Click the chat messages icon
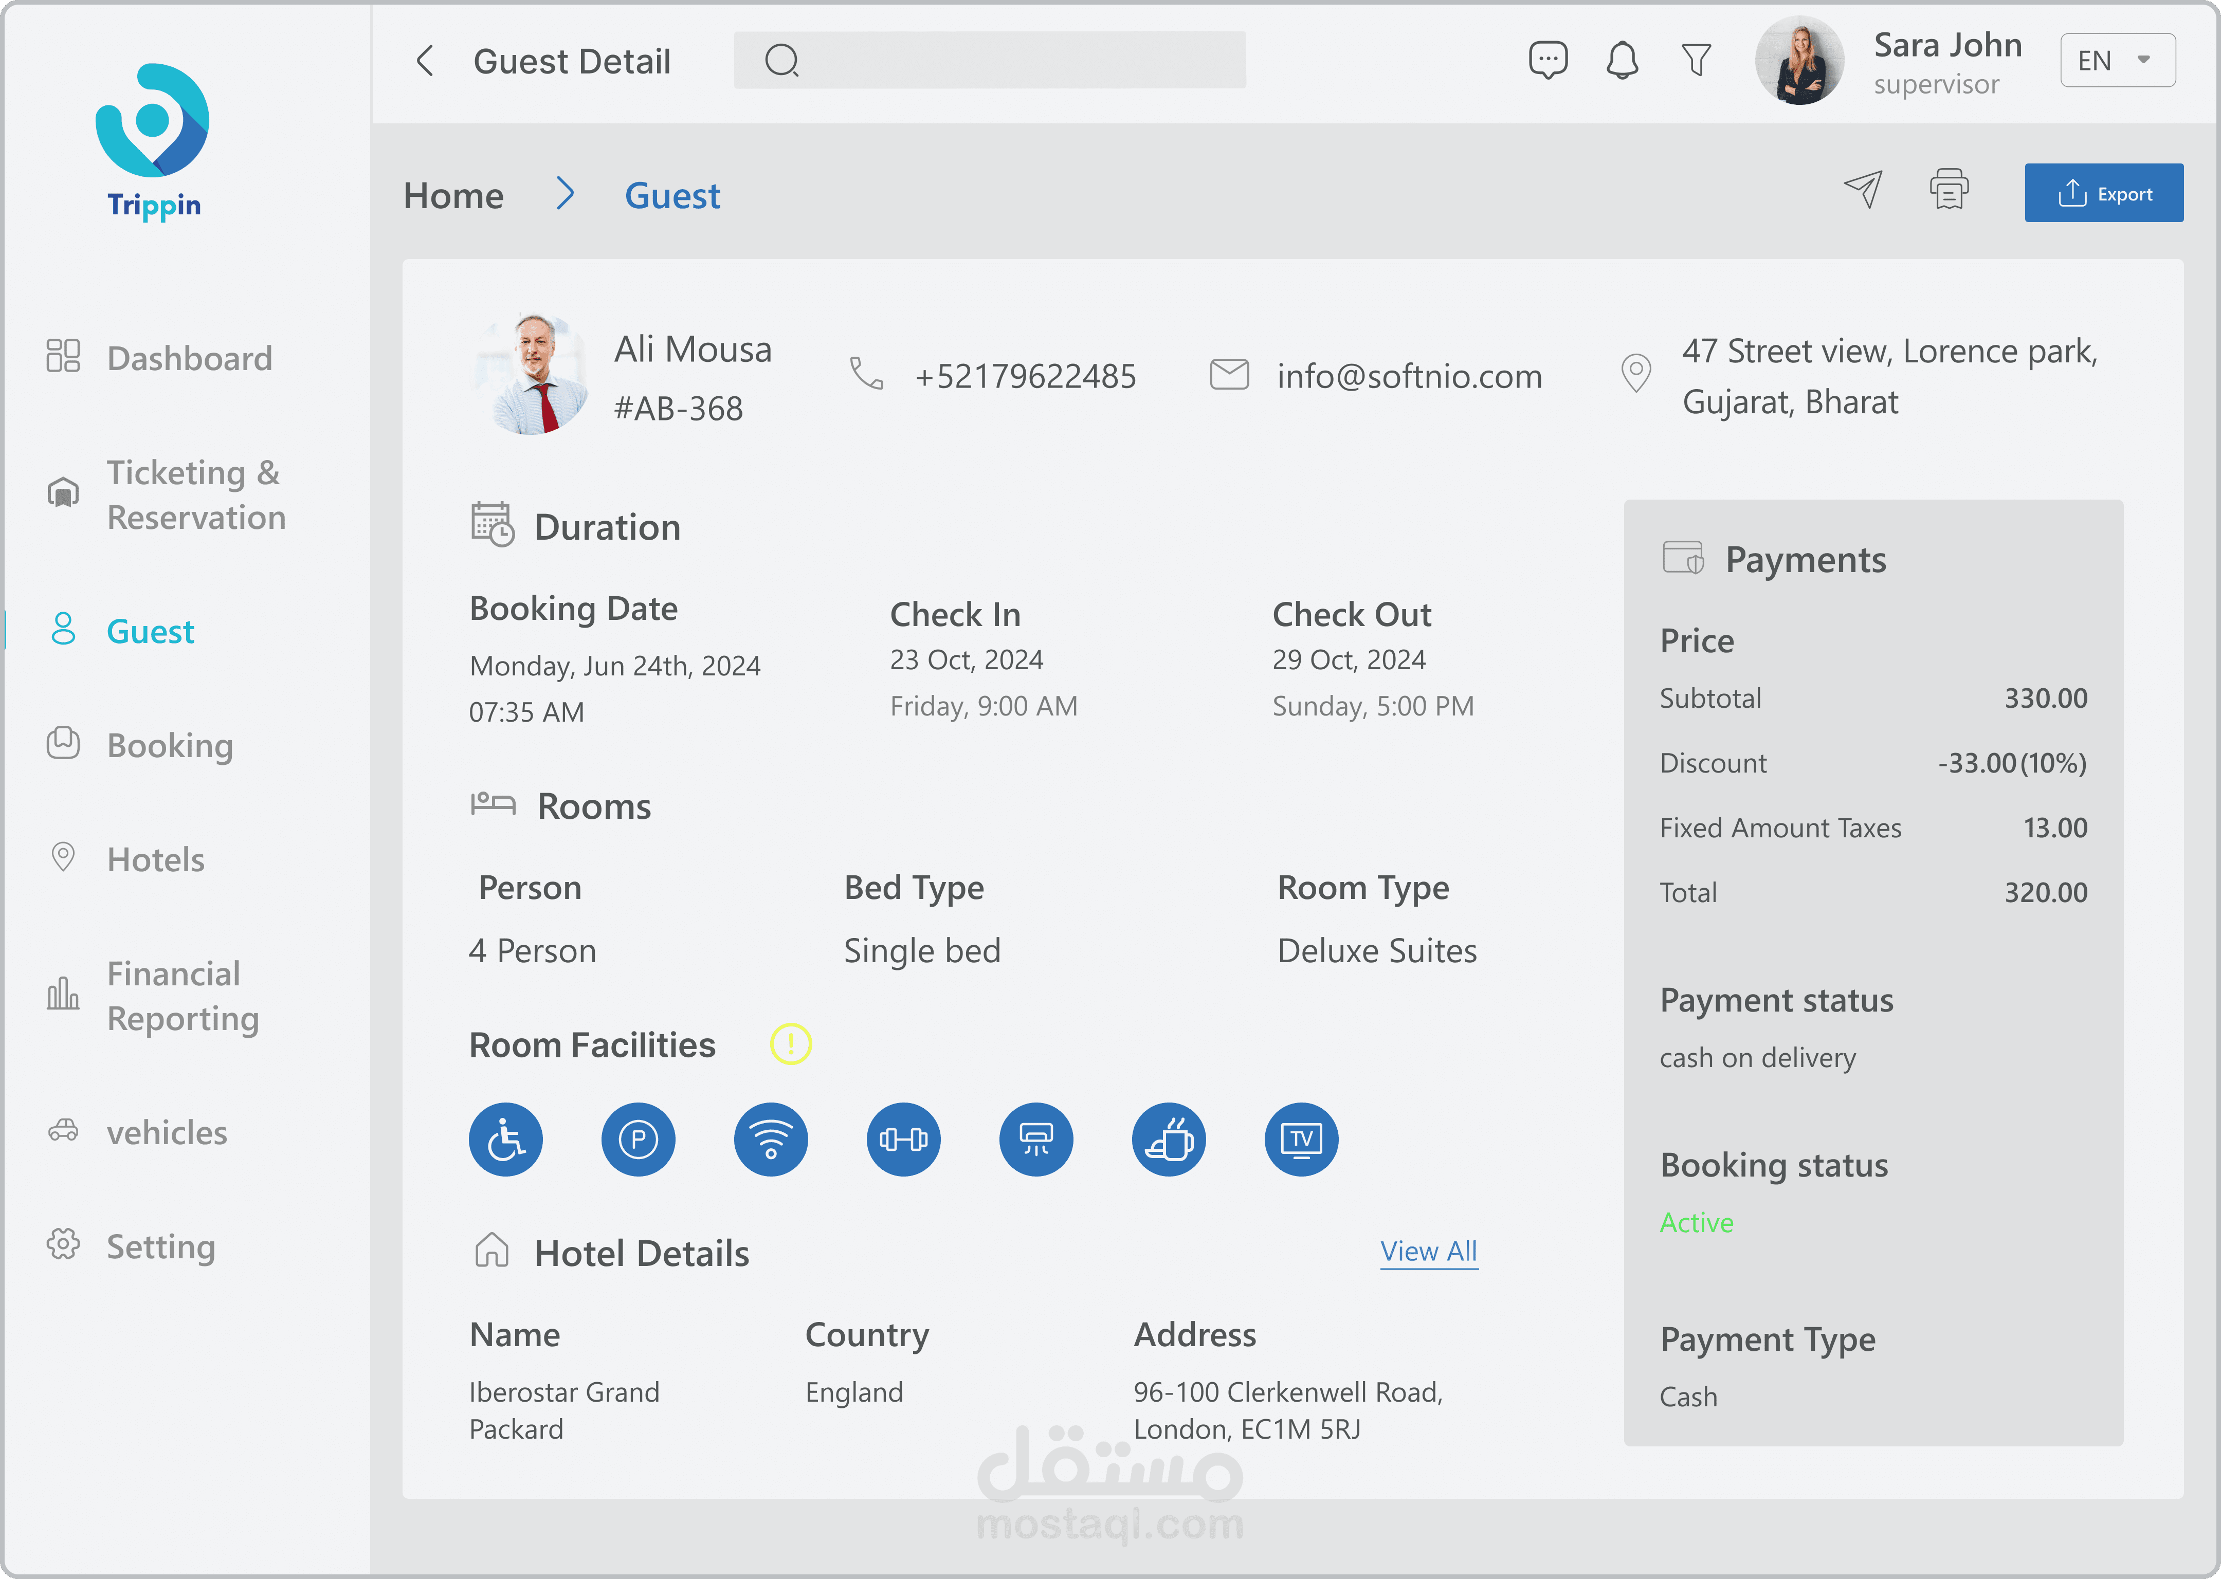The image size is (2221, 1579). [1547, 60]
